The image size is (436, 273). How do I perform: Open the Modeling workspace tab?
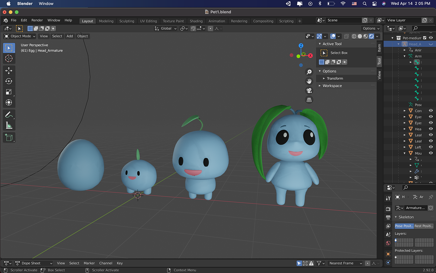pyautogui.click(x=106, y=21)
